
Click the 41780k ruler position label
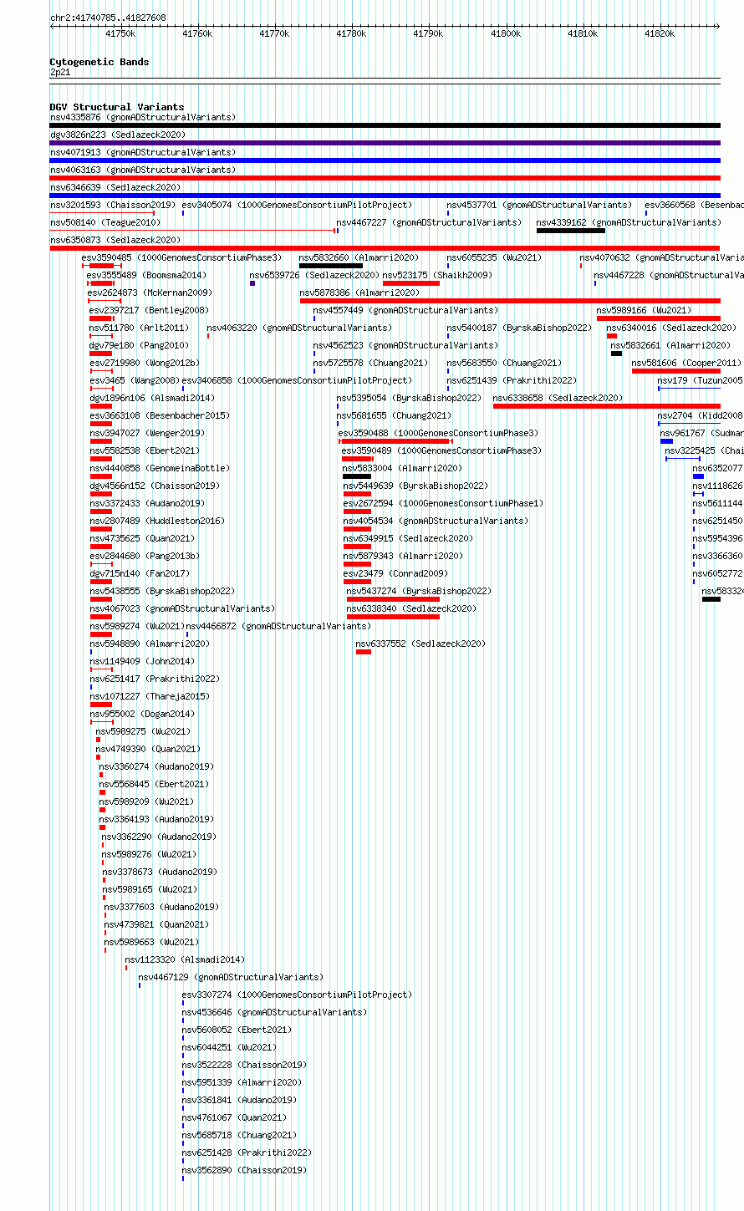(x=351, y=33)
